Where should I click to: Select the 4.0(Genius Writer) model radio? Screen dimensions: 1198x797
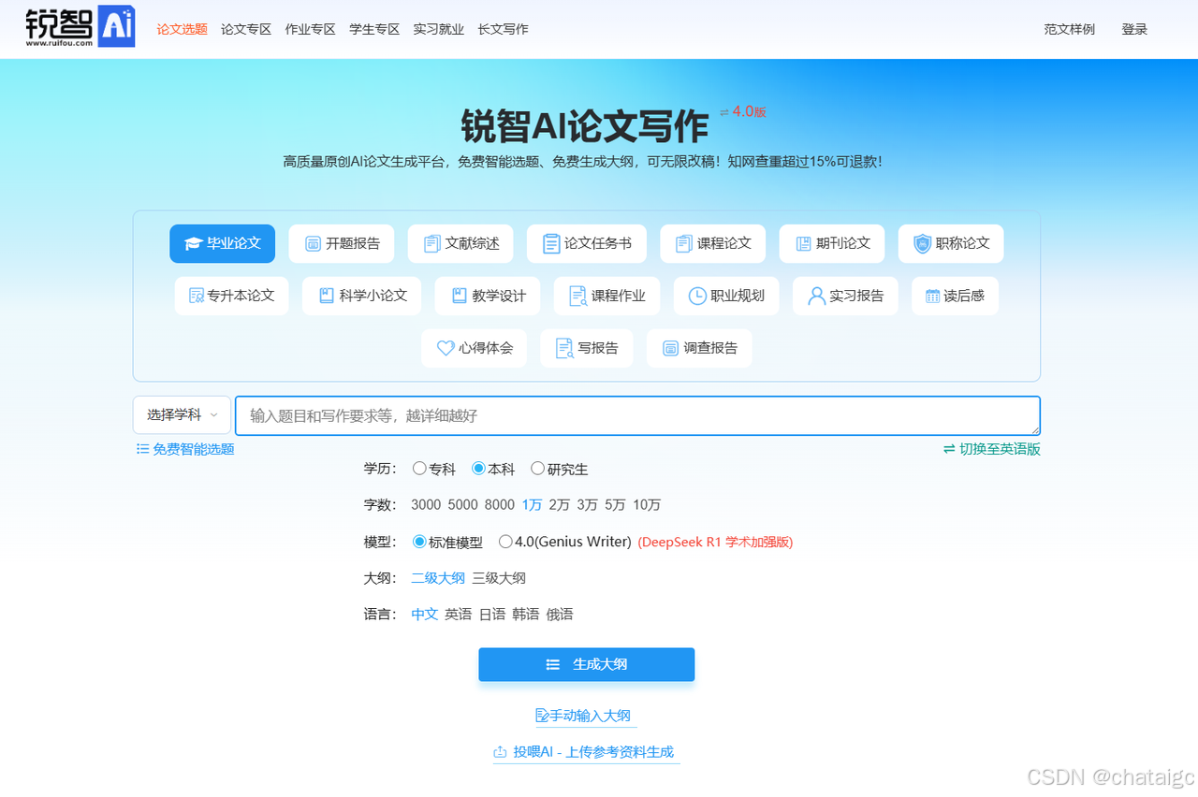505,542
